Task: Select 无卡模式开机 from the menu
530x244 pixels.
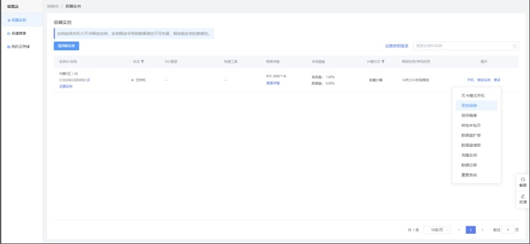Action: point(477,95)
